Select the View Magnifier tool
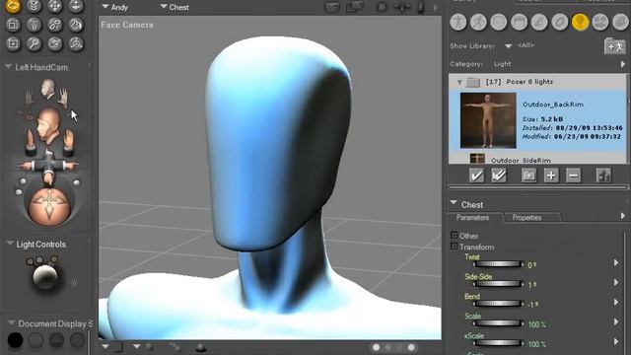Image resolution: width=631 pixels, height=355 pixels. coord(34,43)
